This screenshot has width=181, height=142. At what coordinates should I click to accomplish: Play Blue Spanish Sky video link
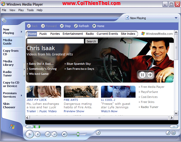(79, 64)
